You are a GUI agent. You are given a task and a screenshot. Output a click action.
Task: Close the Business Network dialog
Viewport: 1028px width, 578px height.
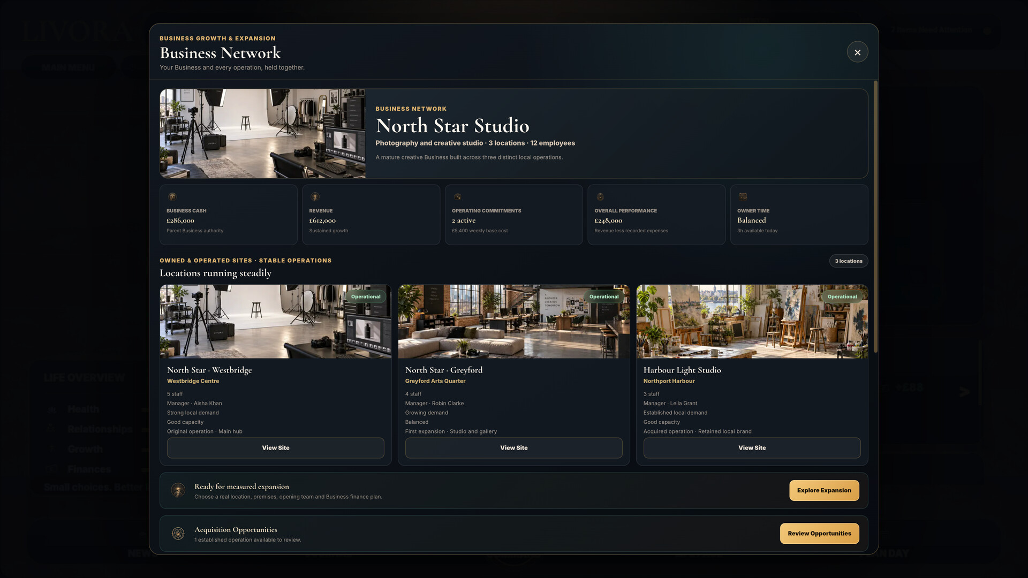click(x=857, y=52)
